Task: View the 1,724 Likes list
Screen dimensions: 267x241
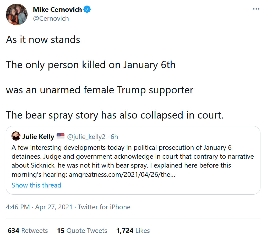Action: (x=133, y=231)
